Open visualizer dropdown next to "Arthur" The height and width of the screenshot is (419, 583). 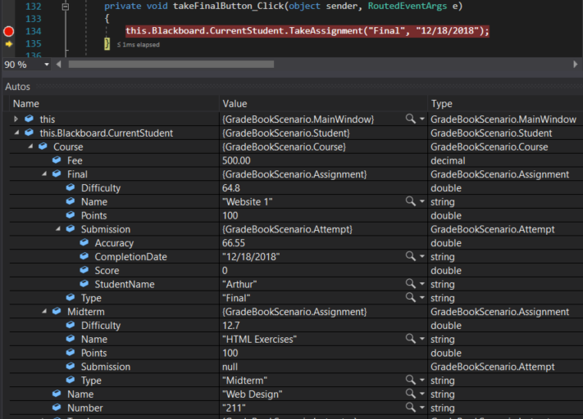(422, 284)
